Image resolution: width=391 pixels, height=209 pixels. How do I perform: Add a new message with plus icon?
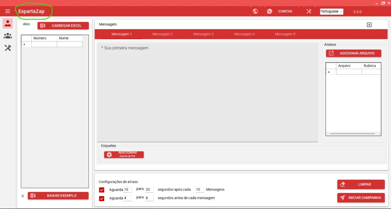coord(369,25)
